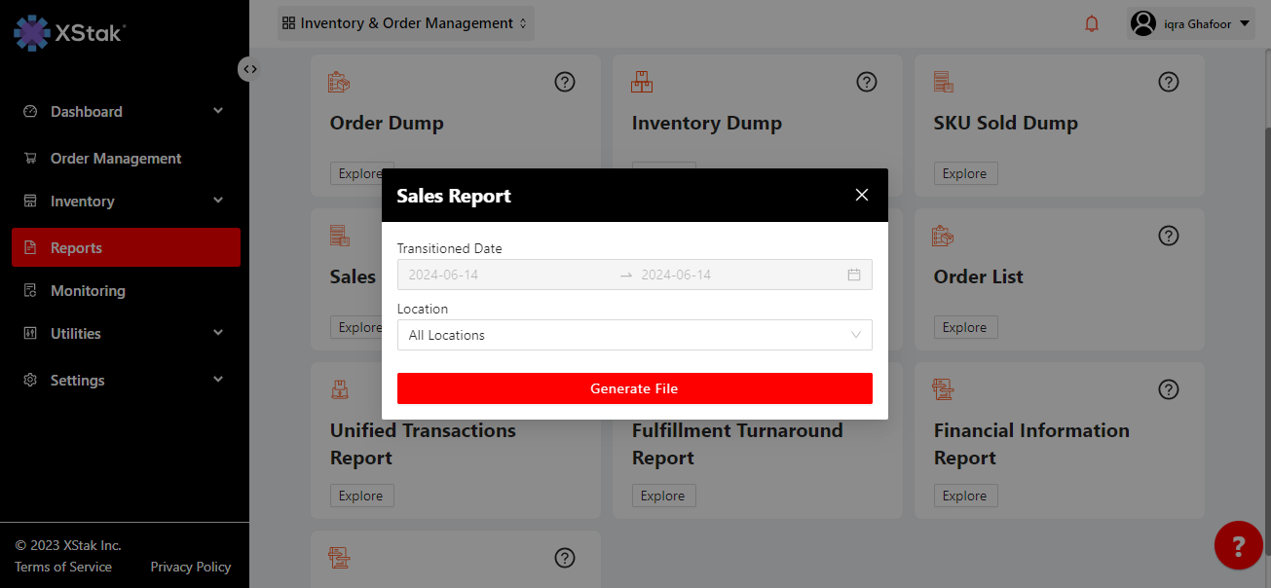
Task: Open help icon on Order Dump card
Action: pyautogui.click(x=565, y=82)
